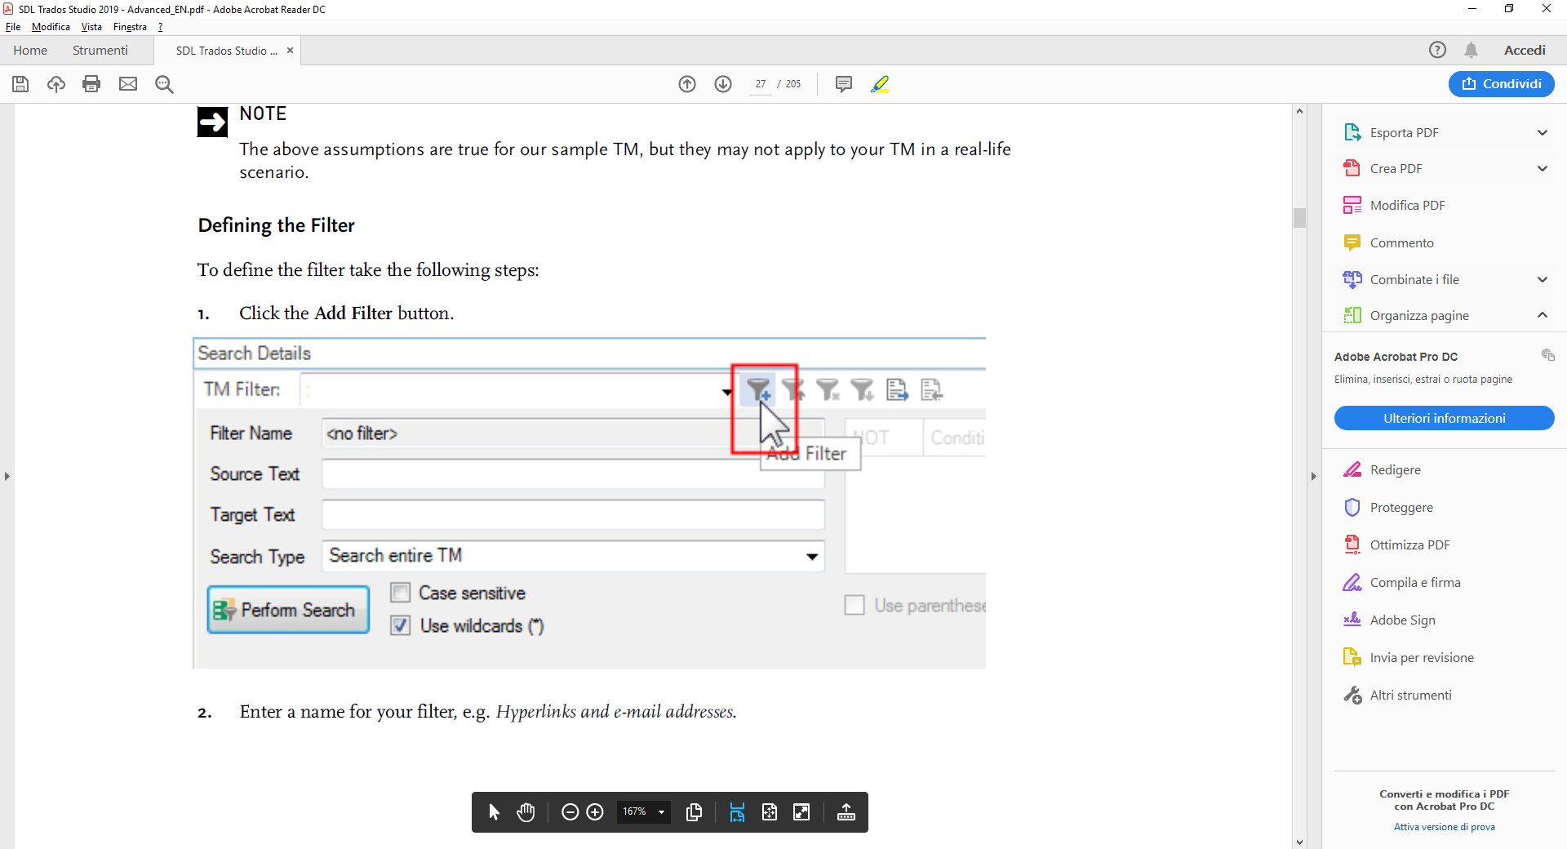The width and height of the screenshot is (1567, 849).
Task: Click Ulteriori informazioni button
Action: 1444,418
